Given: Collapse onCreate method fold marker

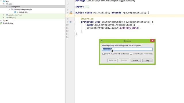Looking at the screenshot, I should click(x=74, y=22).
